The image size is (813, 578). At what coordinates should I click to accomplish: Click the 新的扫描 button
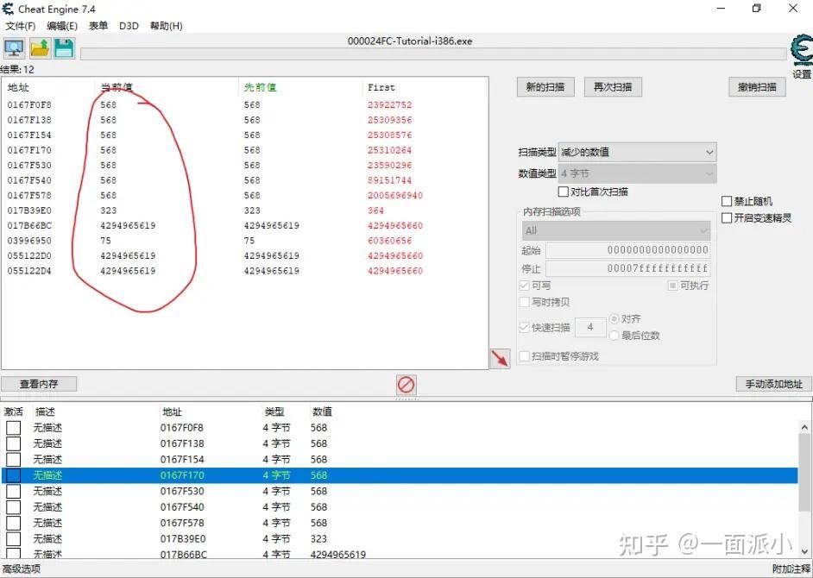pos(545,87)
